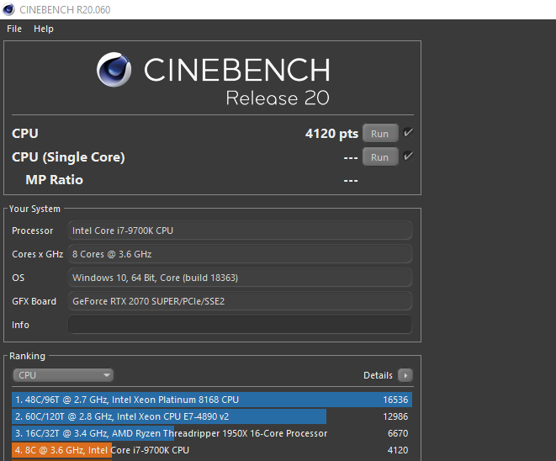The width and height of the screenshot is (556, 461).
Task: Open the File menu
Action: click(14, 29)
